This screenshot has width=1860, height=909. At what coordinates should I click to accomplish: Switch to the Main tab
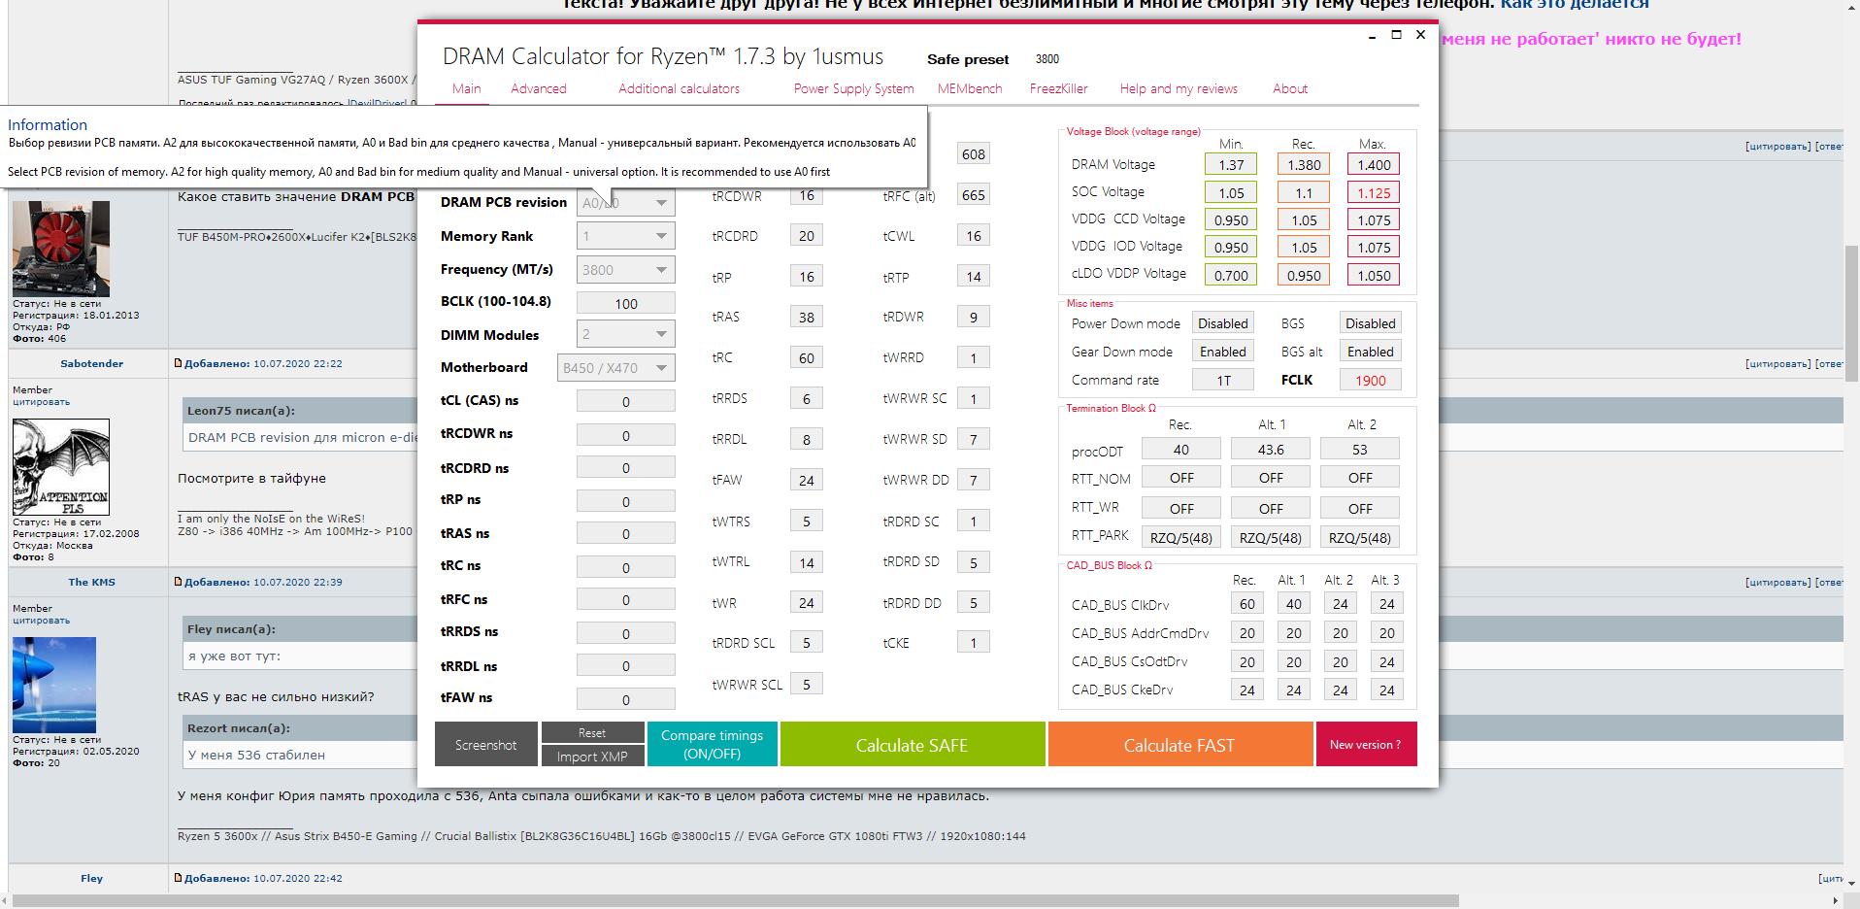(x=467, y=88)
